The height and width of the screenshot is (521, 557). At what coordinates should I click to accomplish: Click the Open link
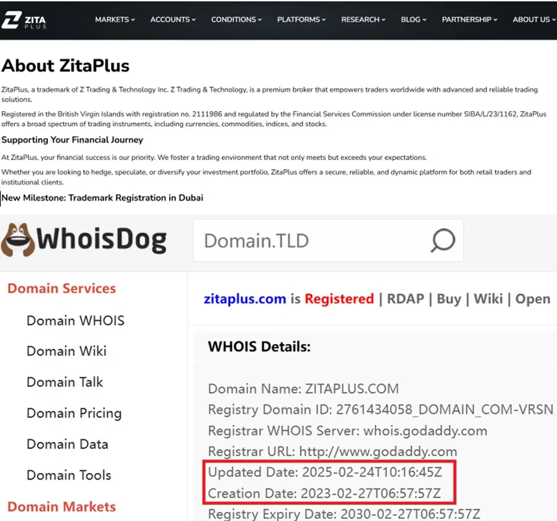pos(532,299)
